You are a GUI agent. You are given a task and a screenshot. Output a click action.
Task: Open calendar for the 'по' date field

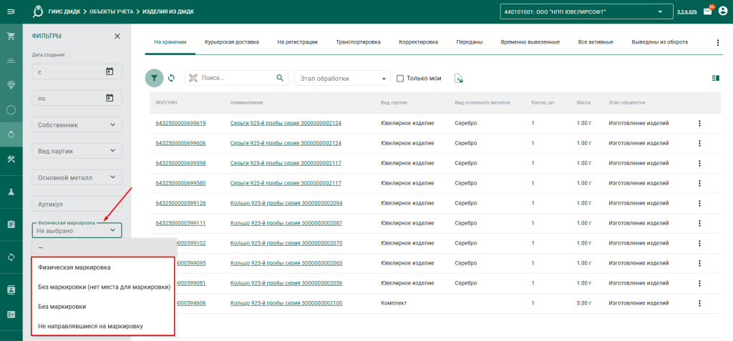pos(110,98)
